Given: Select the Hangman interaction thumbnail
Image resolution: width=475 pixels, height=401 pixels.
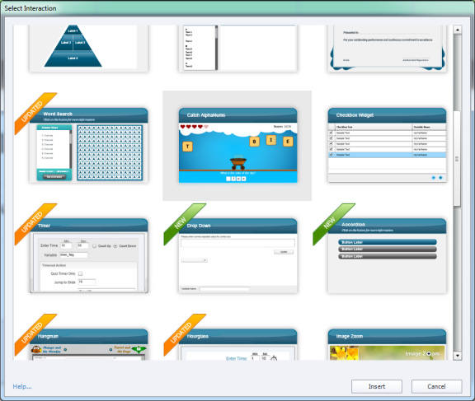Looking at the screenshot, I should pos(88,345).
